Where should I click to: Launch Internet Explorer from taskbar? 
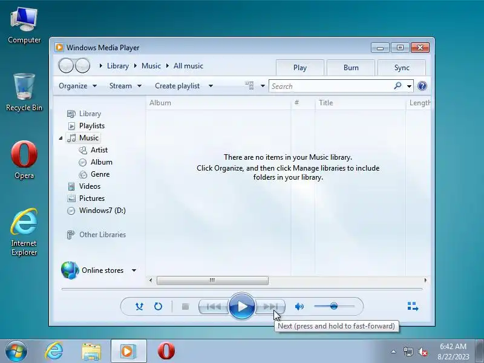(54, 351)
